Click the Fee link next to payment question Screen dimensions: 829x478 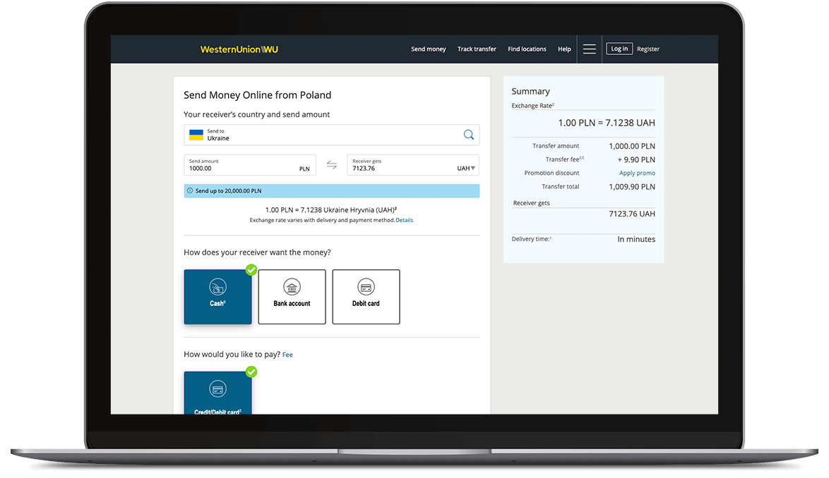click(x=287, y=355)
